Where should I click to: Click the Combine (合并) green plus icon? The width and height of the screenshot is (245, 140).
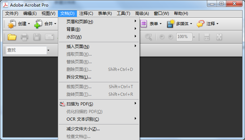pyautogui.click(x=38, y=24)
